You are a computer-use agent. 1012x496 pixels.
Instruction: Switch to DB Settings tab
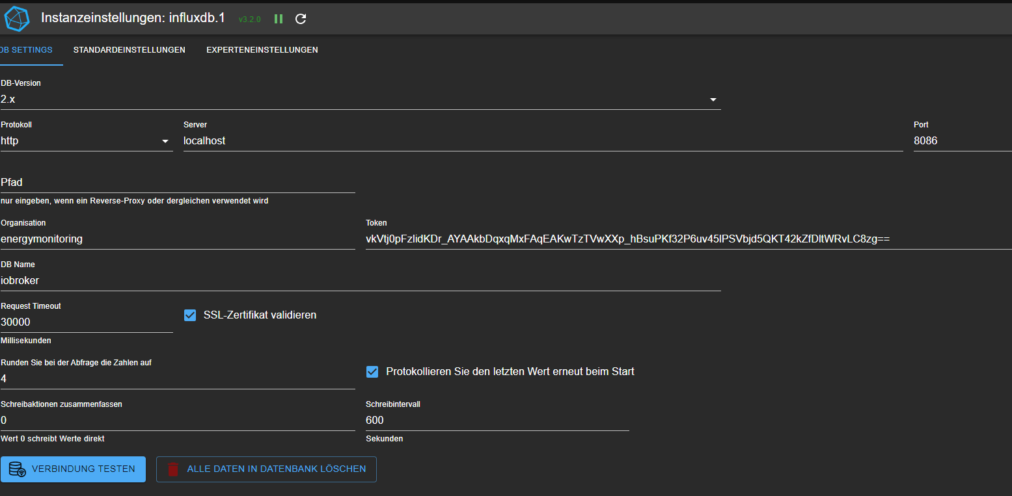(x=27, y=50)
